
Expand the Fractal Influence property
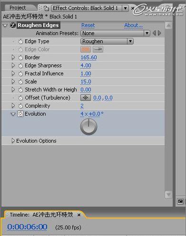pyautogui.click(x=13, y=73)
